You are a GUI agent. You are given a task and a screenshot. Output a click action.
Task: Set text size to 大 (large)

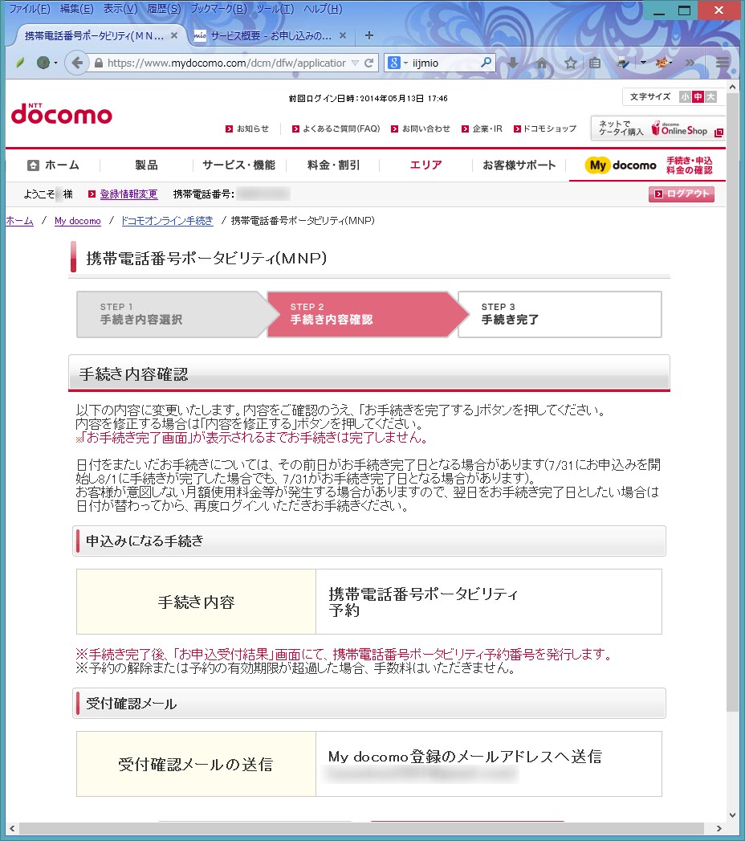point(710,96)
